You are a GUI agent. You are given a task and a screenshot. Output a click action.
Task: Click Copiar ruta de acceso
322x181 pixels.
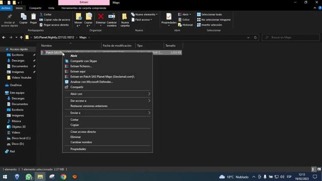[x=55, y=20]
